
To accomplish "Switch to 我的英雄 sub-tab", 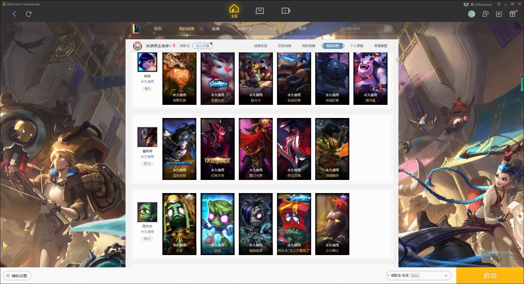I will point(309,46).
